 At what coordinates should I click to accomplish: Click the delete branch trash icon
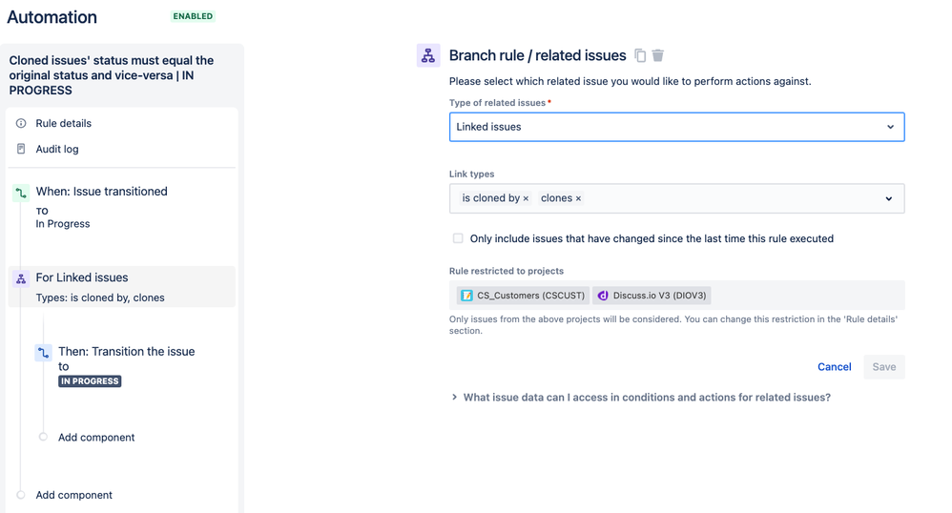coord(658,56)
